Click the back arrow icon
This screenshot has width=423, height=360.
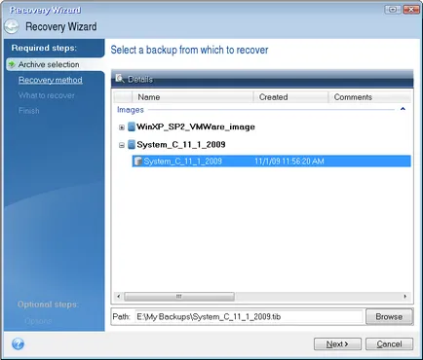(x=12, y=26)
